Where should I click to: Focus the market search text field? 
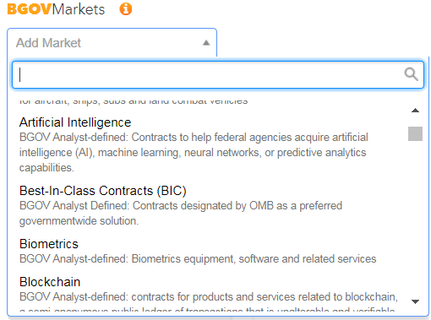tap(218, 74)
